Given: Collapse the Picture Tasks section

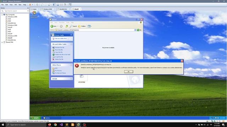Looking at the screenshot, I should [x=71, y=35].
